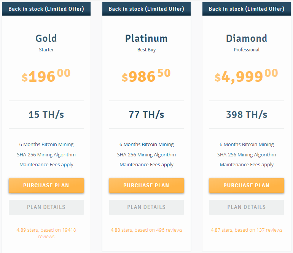Open Plan Details for Platinum plan
The width and height of the screenshot is (293, 253).
pyautogui.click(x=146, y=207)
